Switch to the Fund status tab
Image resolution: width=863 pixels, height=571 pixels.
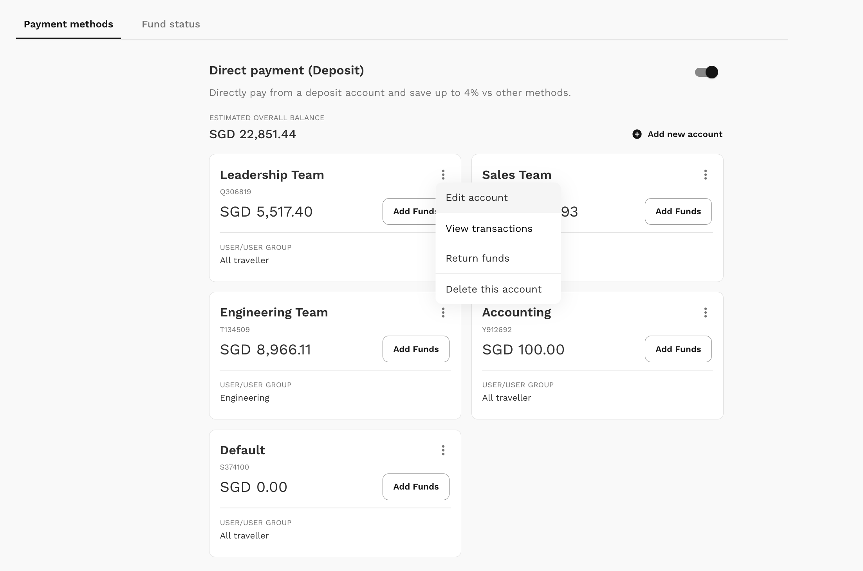coord(170,23)
